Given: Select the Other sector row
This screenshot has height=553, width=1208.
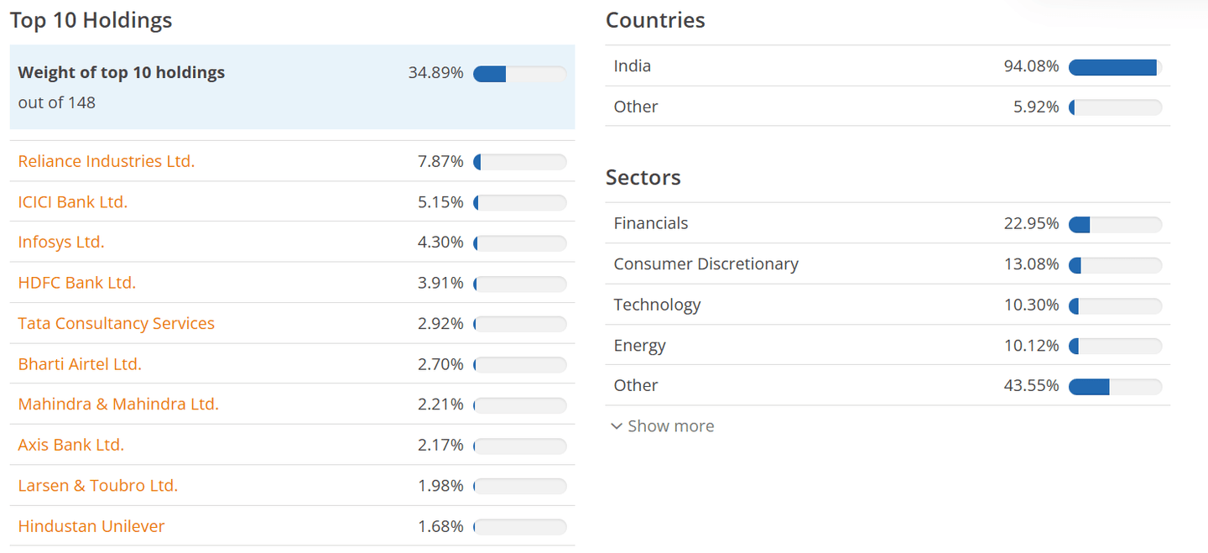Looking at the screenshot, I should coord(635,385).
